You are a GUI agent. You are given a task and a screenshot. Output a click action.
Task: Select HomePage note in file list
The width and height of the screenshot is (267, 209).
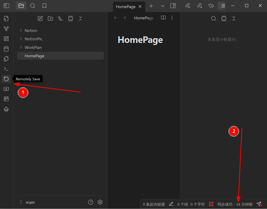pyautogui.click(x=60, y=56)
